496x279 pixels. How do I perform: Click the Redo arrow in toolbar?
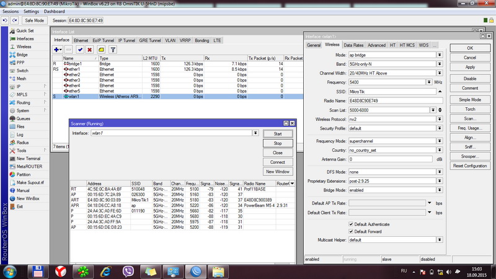coord(14,20)
